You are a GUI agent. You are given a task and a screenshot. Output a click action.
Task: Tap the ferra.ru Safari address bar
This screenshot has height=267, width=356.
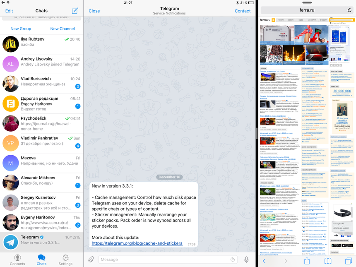307,10
